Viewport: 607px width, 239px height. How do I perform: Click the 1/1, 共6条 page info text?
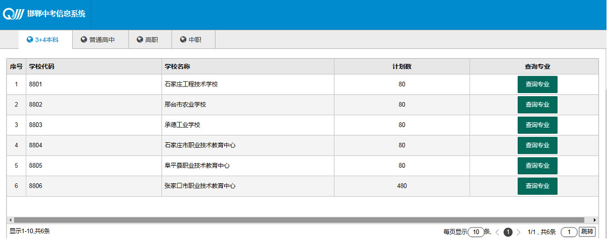(541, 232)
